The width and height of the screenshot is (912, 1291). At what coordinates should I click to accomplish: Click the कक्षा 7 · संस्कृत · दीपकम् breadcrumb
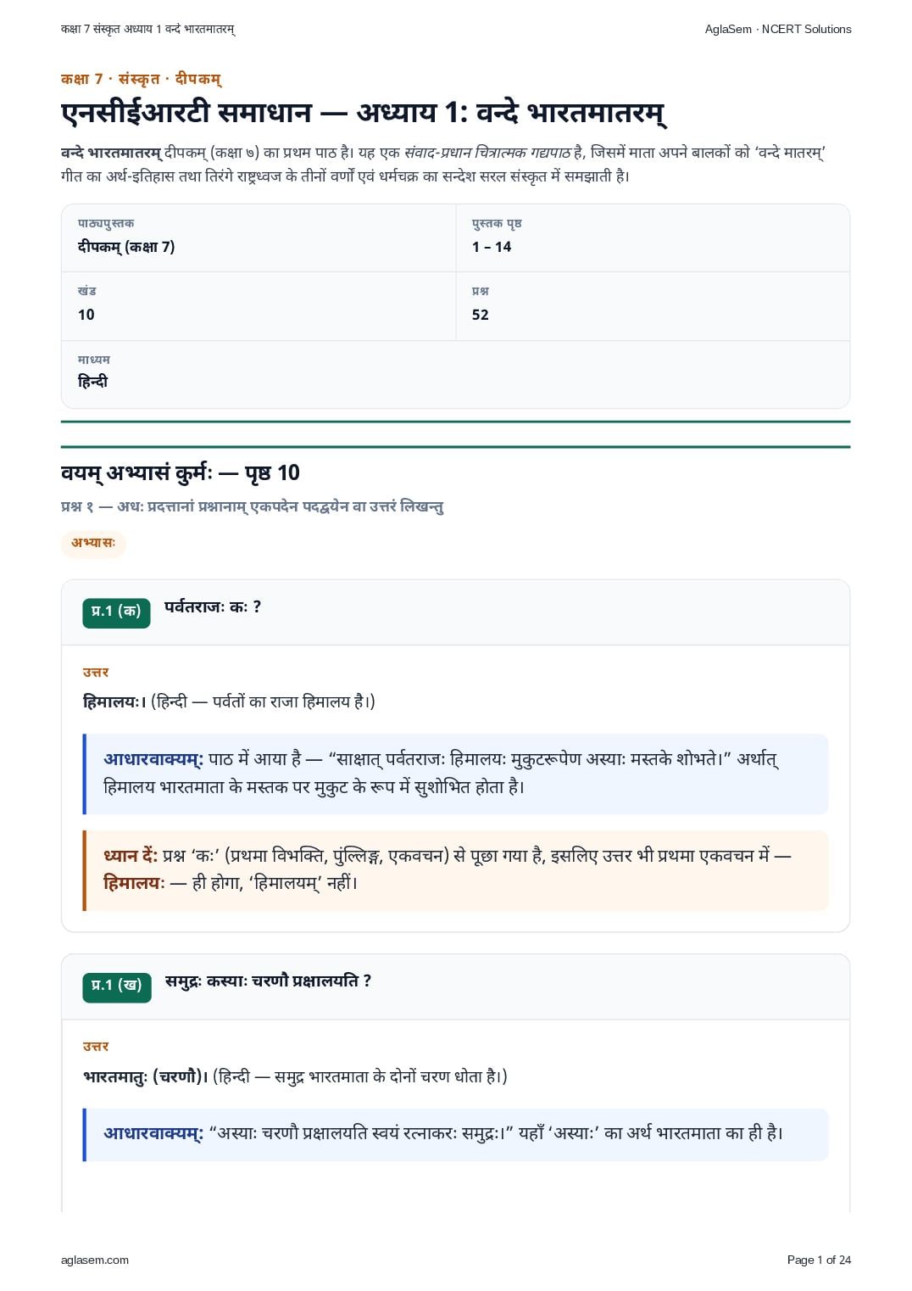point(142,79)
